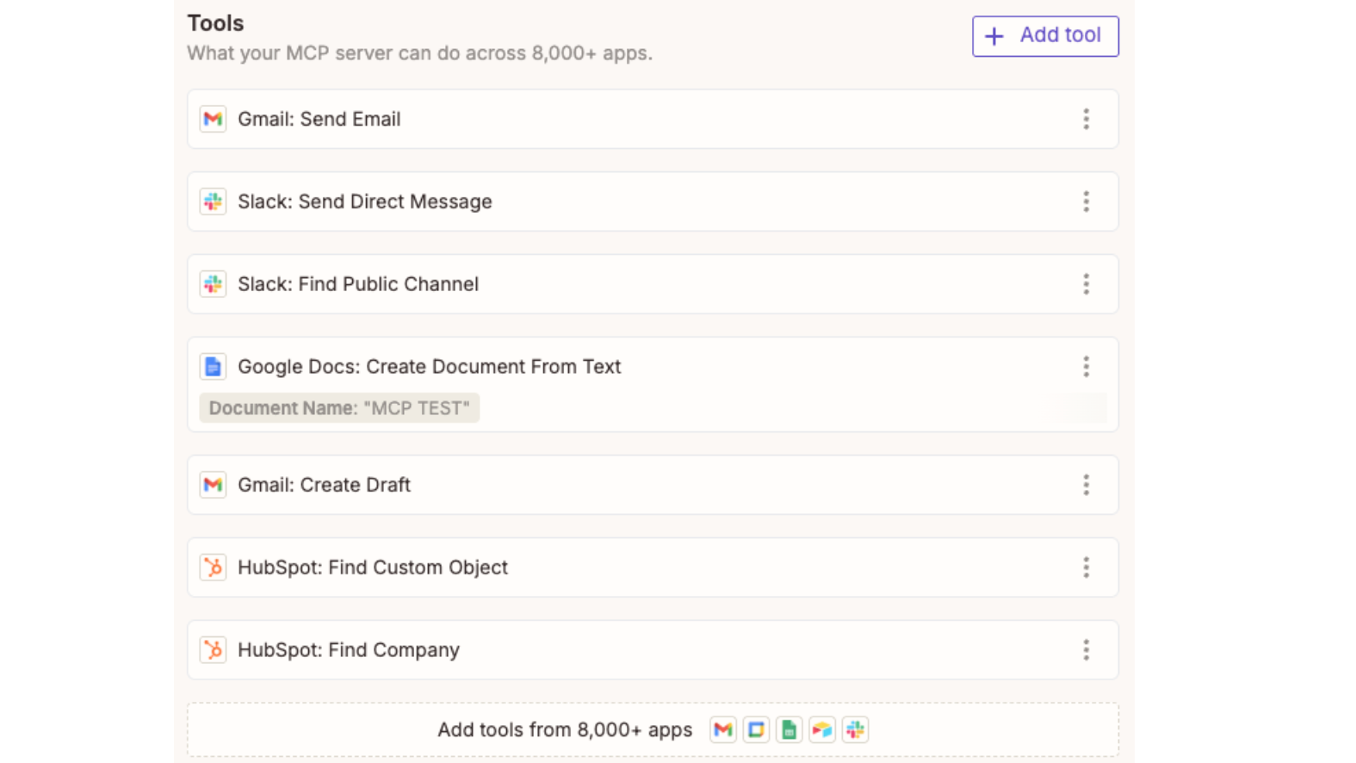The image size is (1356, 763).
Task: Open options menu for Gmail: Create Draft
Action: click(1086, 485)
